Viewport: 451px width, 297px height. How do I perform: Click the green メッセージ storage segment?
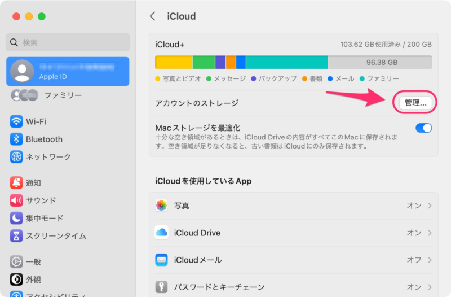[204, 62]
